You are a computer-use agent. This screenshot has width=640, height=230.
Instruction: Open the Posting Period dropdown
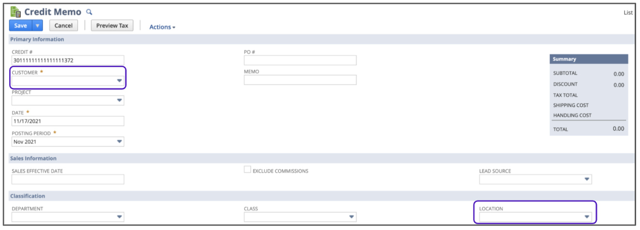click(119, 142)
